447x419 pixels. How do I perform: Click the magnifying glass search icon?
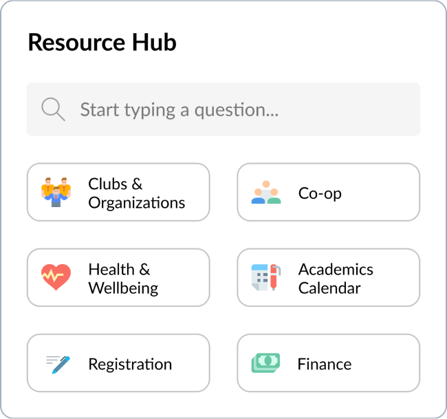[x=53, y=109]
